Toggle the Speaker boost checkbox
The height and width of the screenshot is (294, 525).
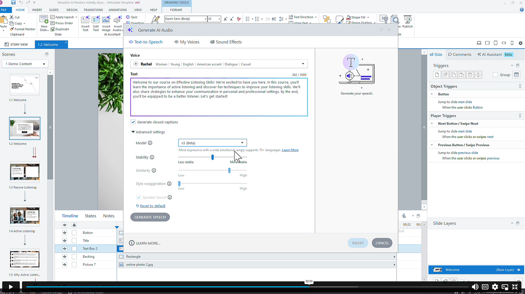[138, 197]
